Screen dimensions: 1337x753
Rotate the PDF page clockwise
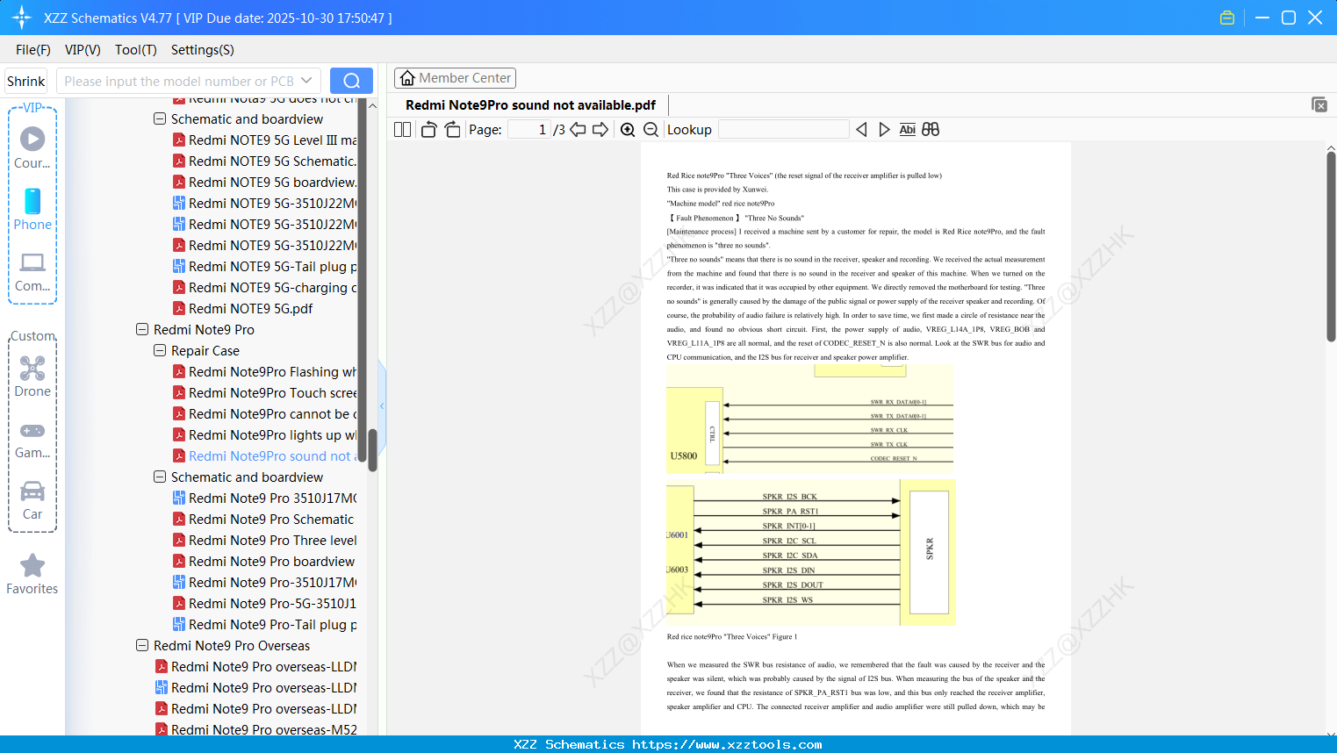click(x=452, y=130)
